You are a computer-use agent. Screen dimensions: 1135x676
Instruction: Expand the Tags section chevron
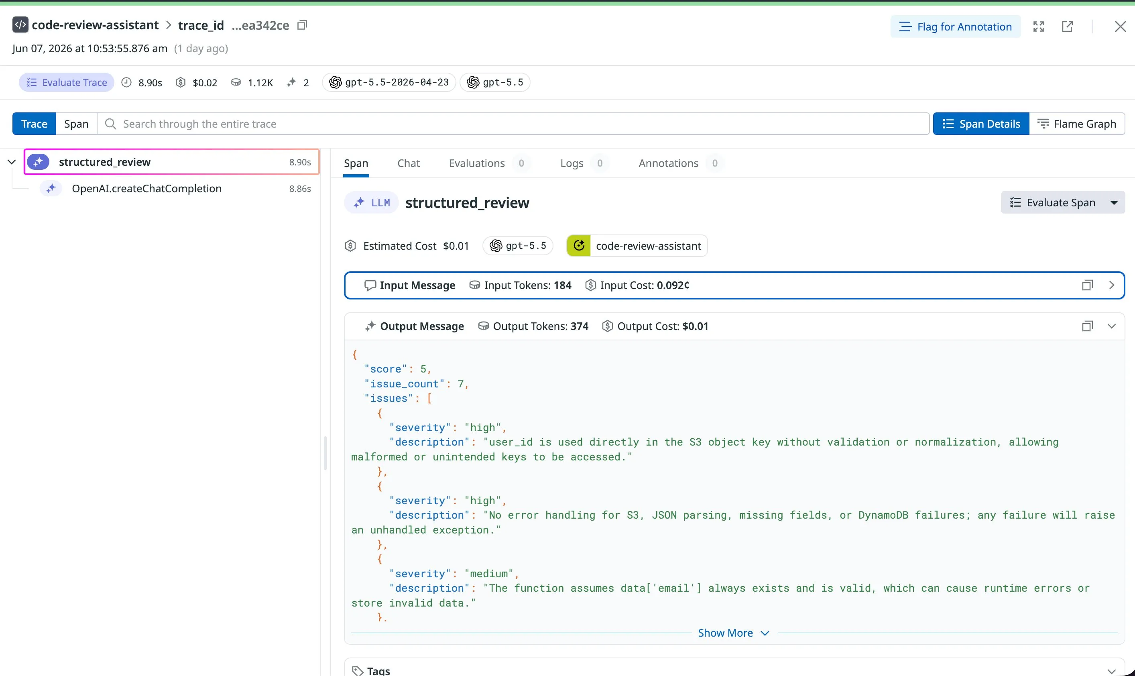coord(1112,671)
